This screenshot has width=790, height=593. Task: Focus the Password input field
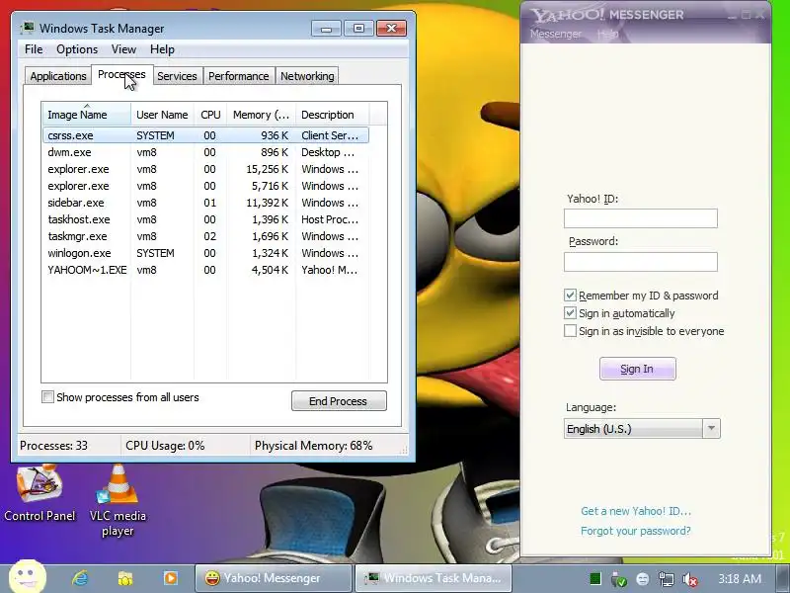pos(640,262)
